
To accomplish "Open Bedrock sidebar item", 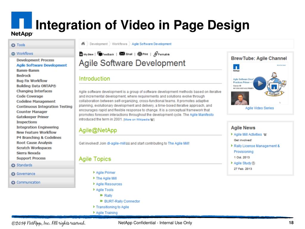I will pyautogui.click(x=24, y=75).
